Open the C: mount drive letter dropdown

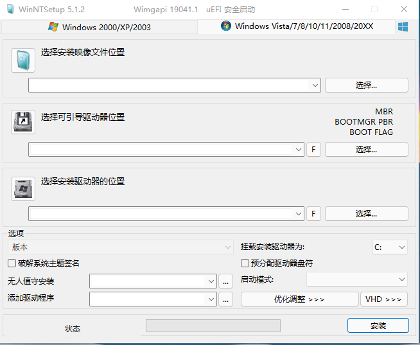[390, 247]
